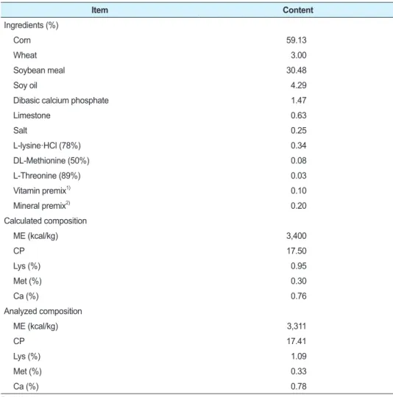393x397 pixels.
Task: Click the Content column header
Action: click(x=298, y=10)
